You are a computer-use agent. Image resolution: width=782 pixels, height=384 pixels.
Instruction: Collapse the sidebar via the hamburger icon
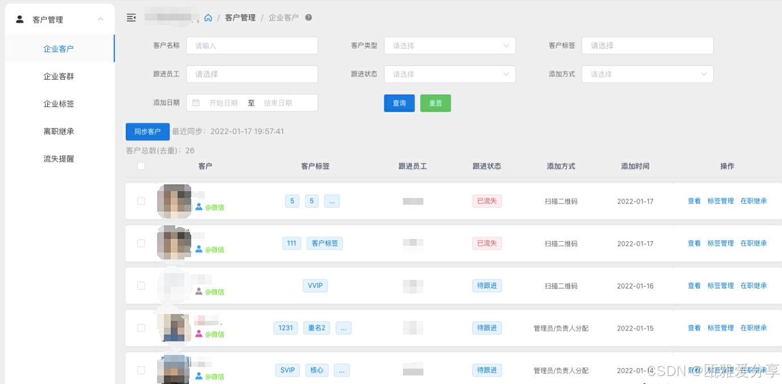pyautogui.click(x=131, y=18)
